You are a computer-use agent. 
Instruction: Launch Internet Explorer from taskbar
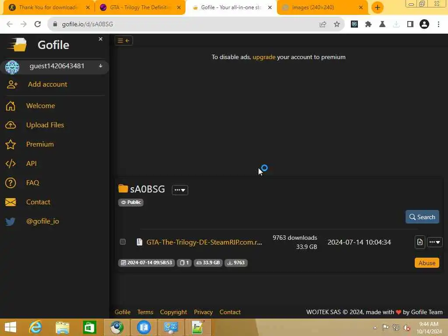click(35, 327)
